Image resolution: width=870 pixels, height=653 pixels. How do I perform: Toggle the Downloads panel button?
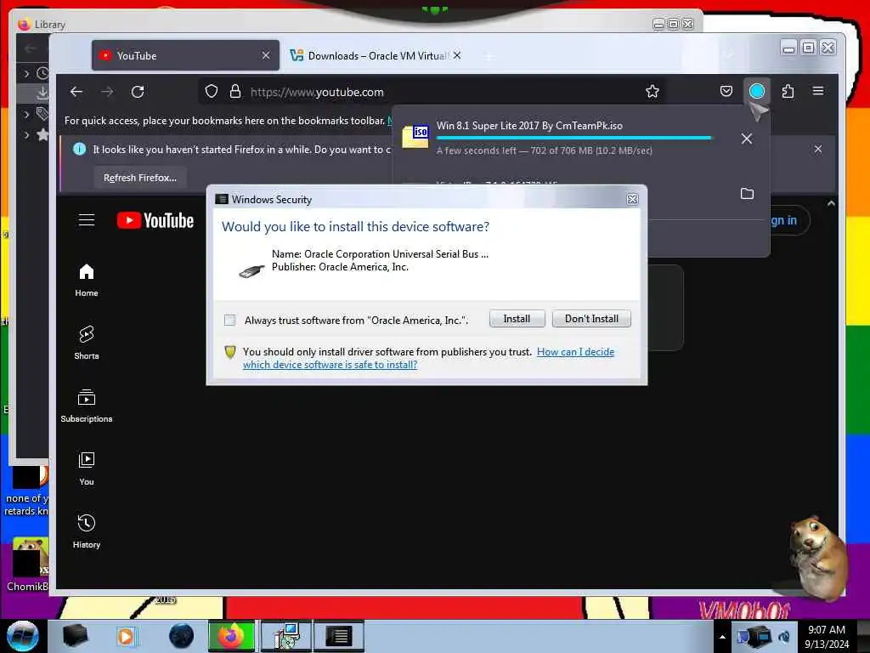point(757,91)
